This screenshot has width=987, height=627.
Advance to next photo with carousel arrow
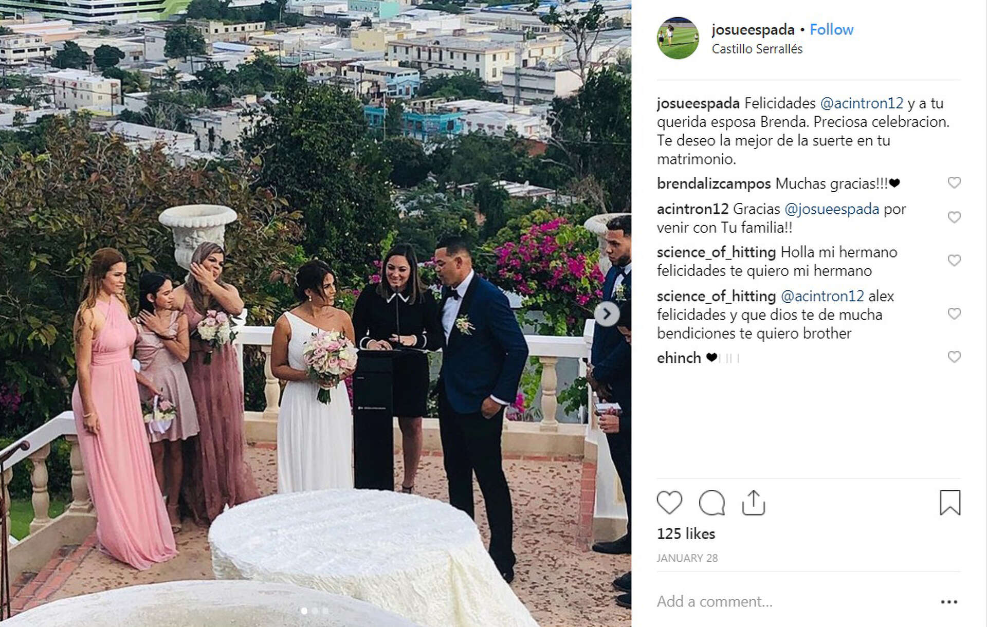607,314
